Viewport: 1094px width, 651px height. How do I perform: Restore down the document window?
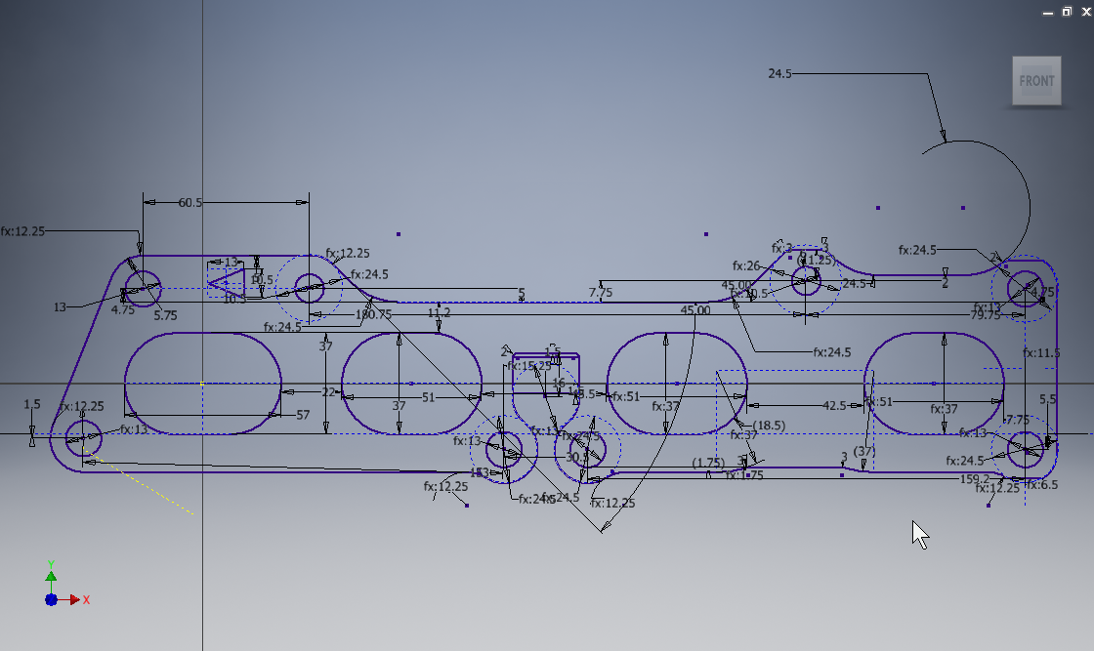[1067, 12]
